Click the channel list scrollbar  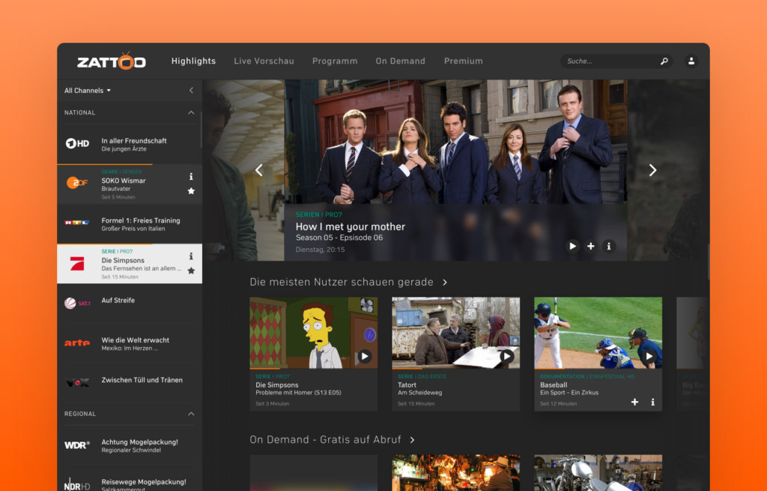[x=201, y=128]
